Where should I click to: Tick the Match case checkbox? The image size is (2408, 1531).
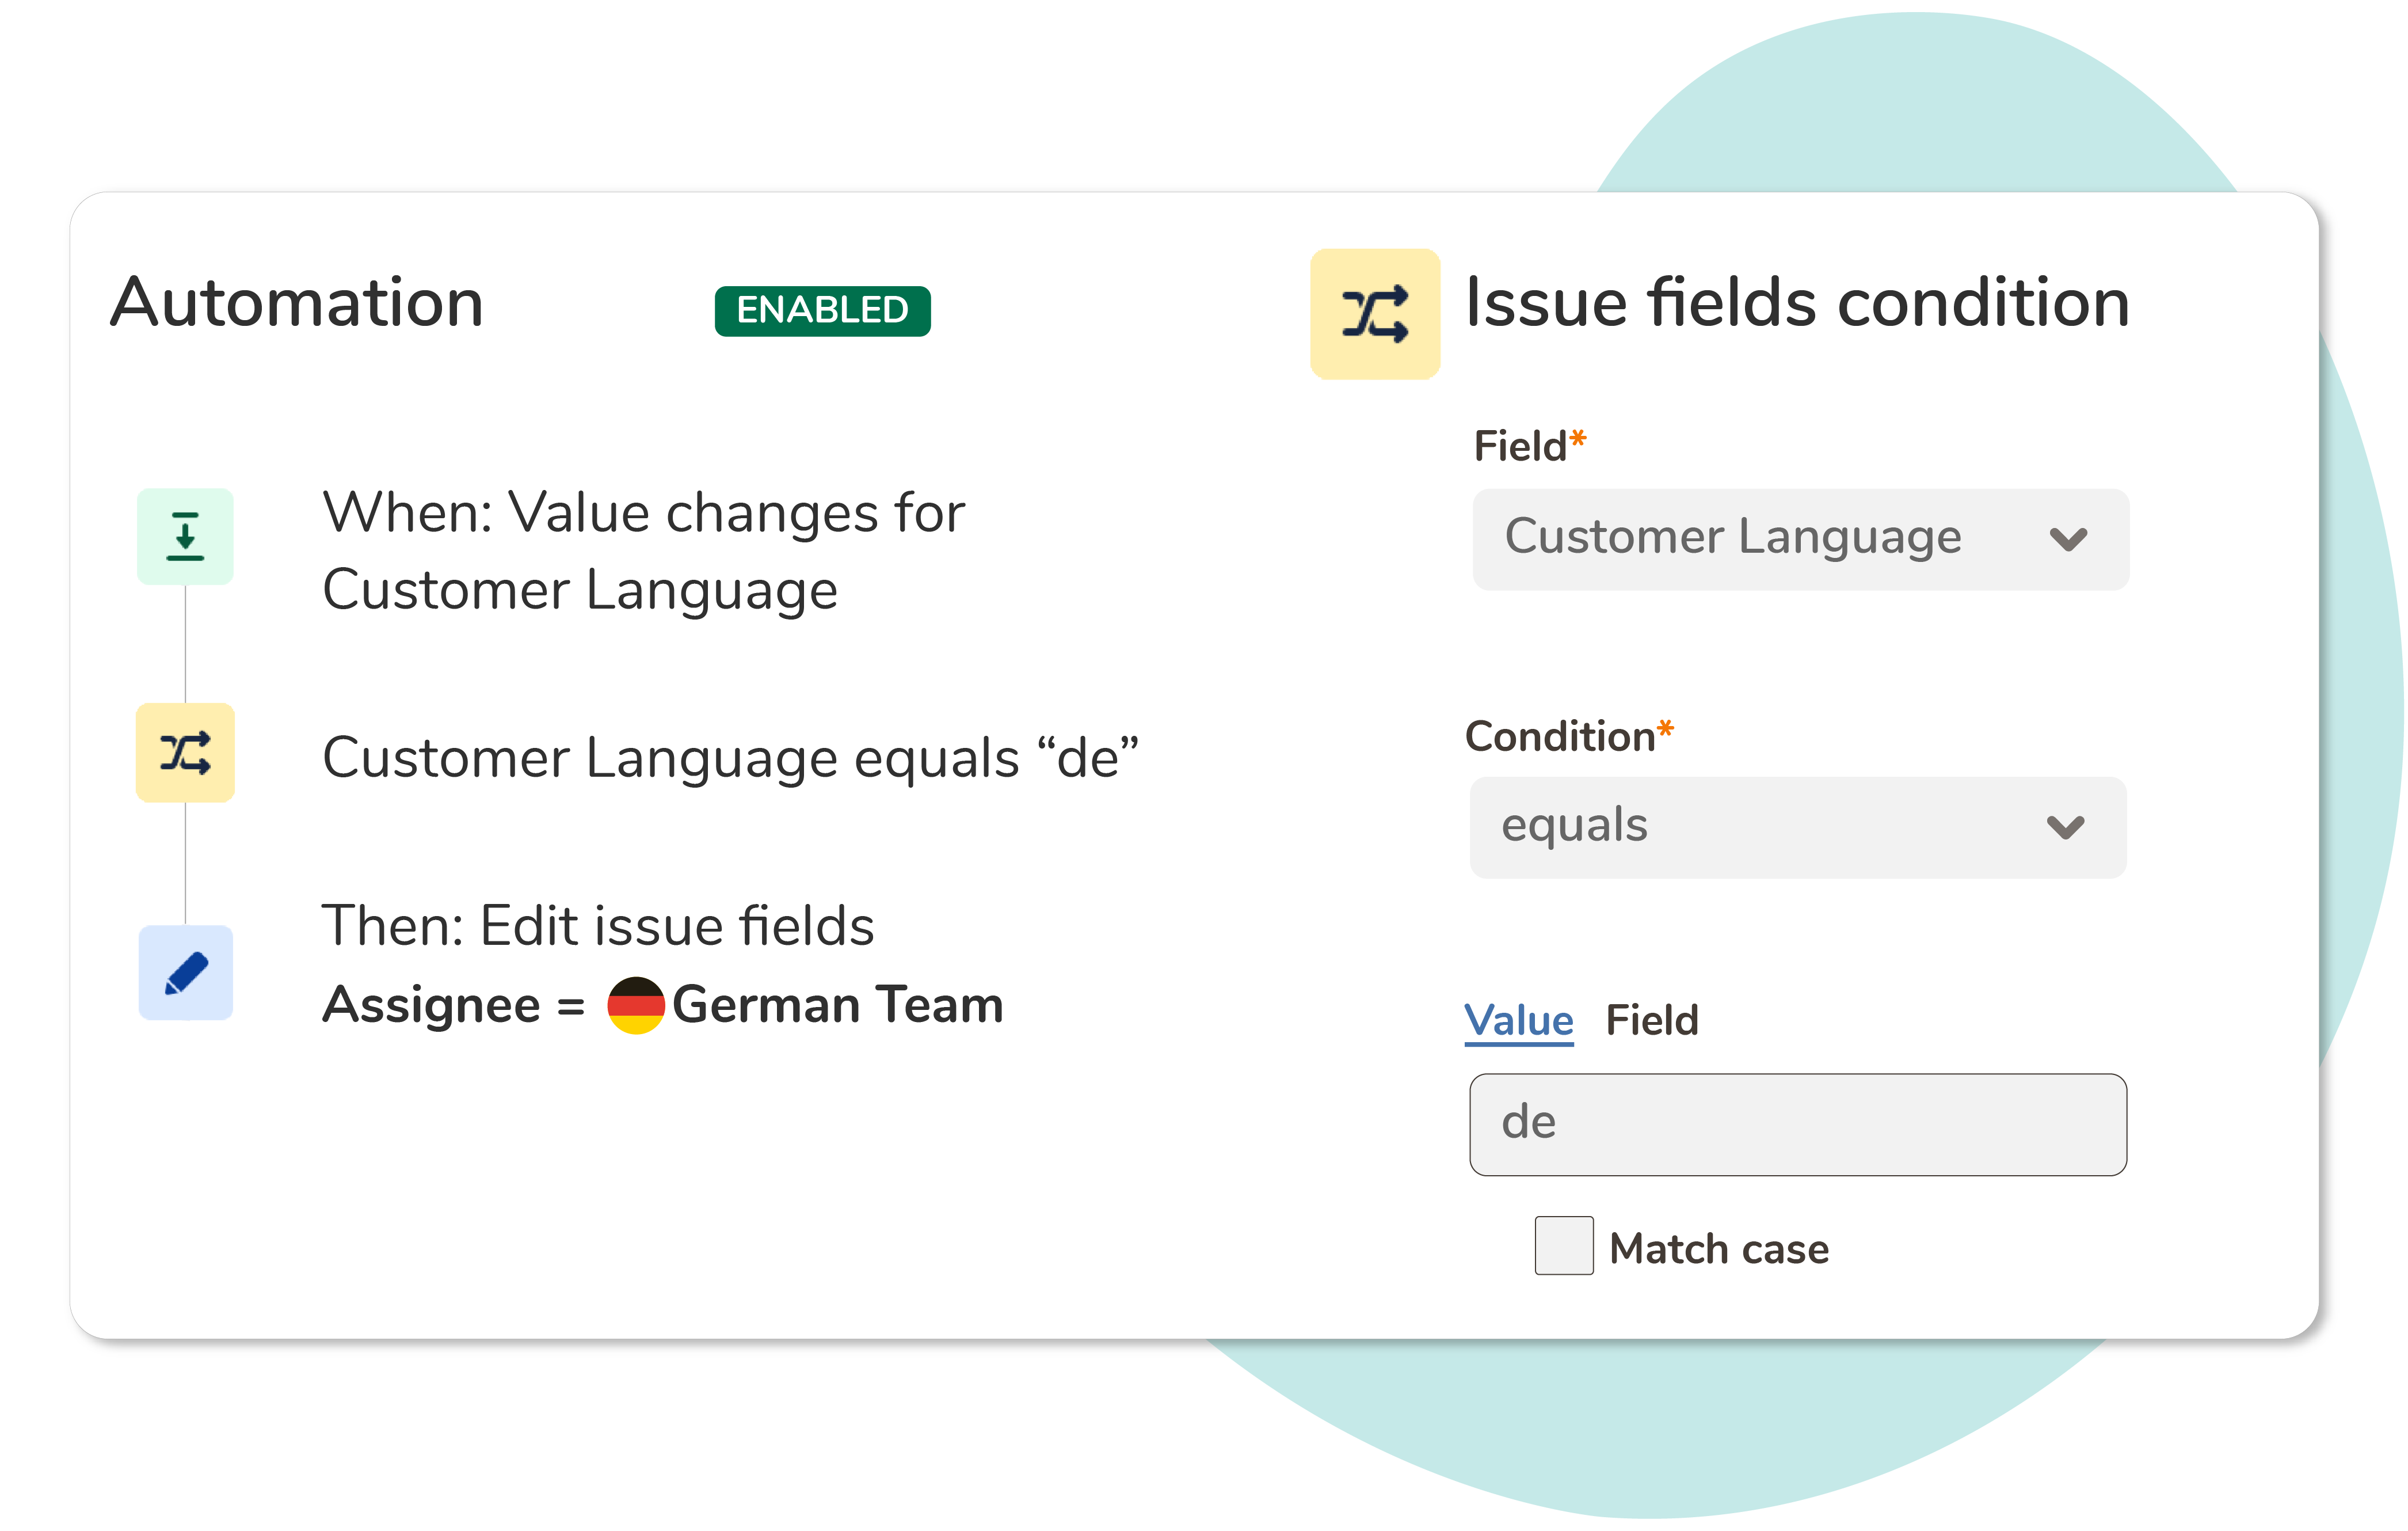coord(1564,1246)
